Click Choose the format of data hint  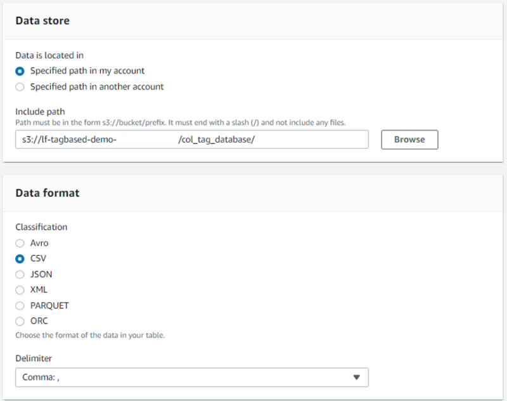[x=90, y=335]
